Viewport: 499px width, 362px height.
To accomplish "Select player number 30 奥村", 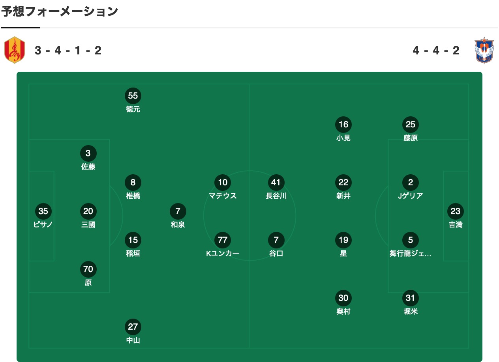I will (343, 303).
